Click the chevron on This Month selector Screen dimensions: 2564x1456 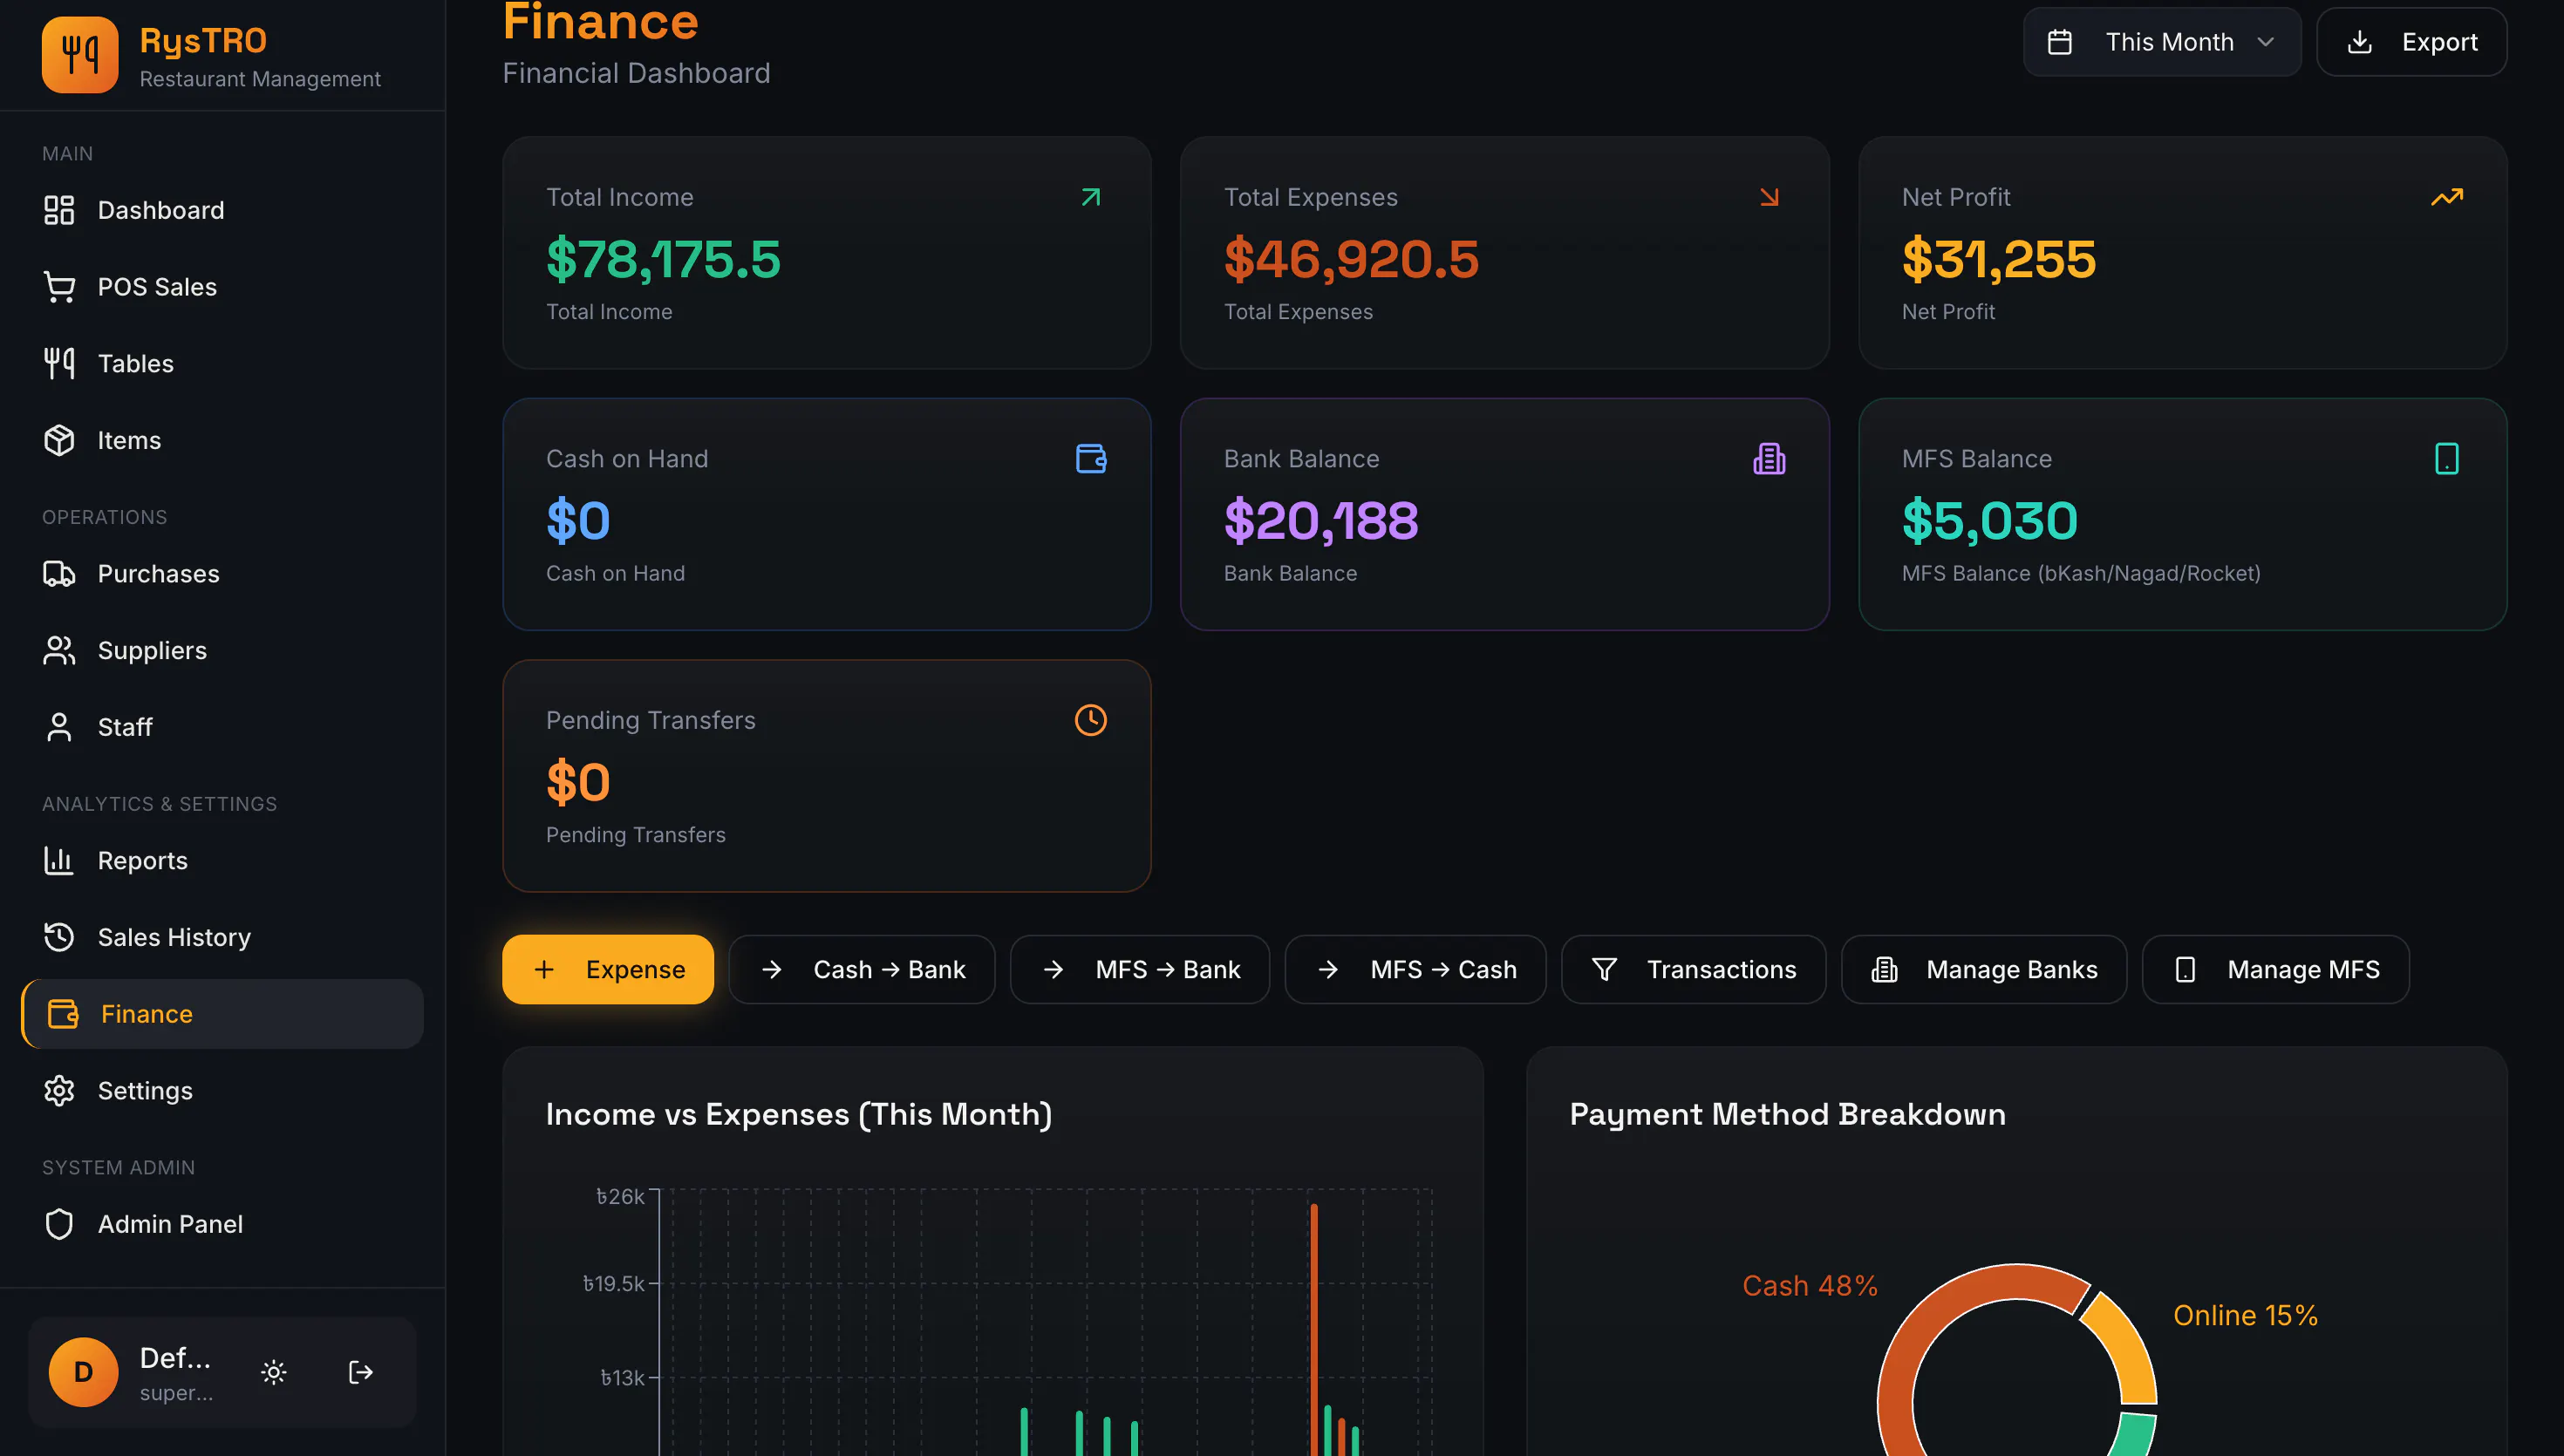(2266, 42)
